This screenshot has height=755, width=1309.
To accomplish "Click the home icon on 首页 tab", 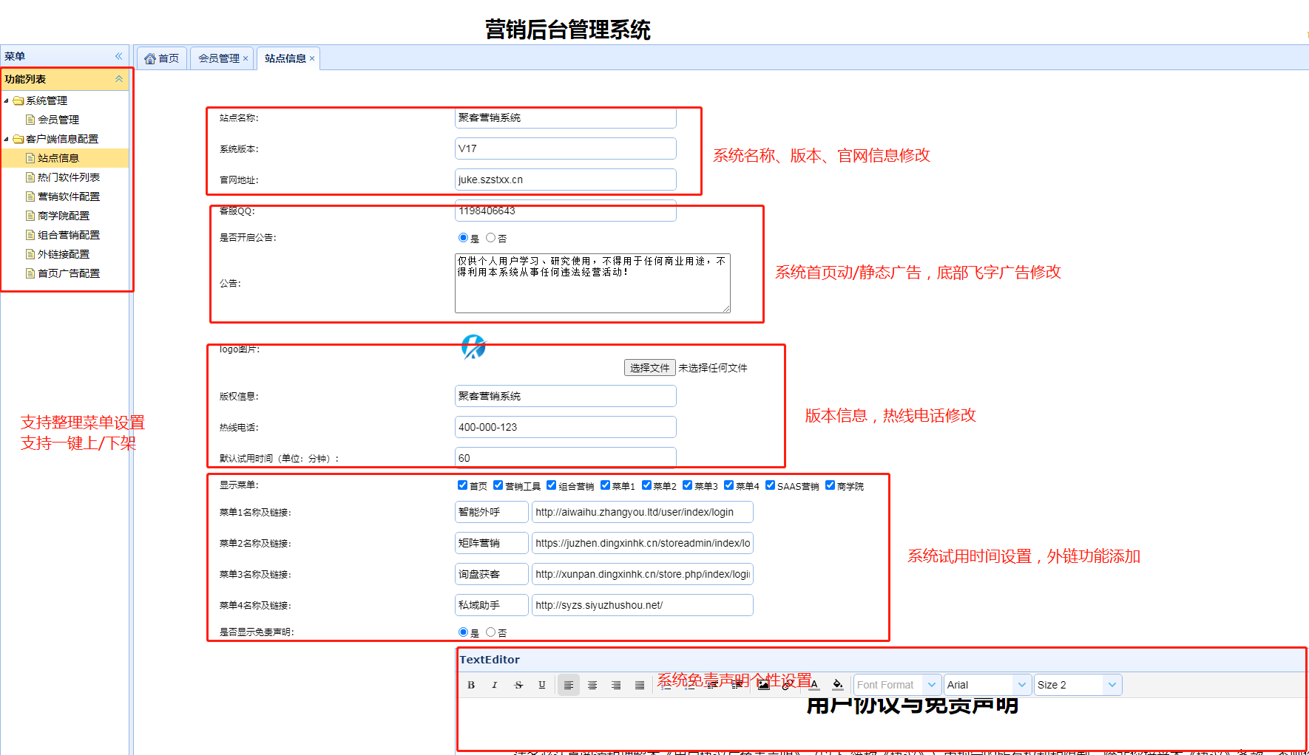I will tap(150, 58).
